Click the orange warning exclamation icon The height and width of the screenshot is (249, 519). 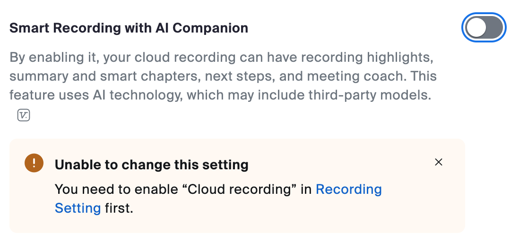click(x=34, y=163)
